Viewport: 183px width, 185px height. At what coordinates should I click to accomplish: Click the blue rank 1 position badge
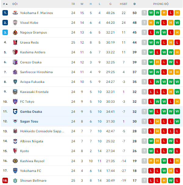click(5, 13)
